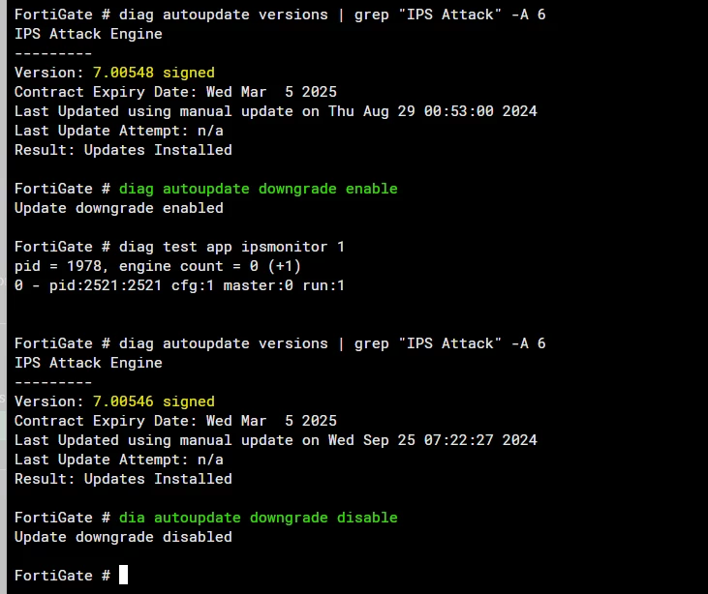Viewport: 708px width, 594px height.
Task: Click the yellow version text '7.00548 signed'
Action: 154,73
